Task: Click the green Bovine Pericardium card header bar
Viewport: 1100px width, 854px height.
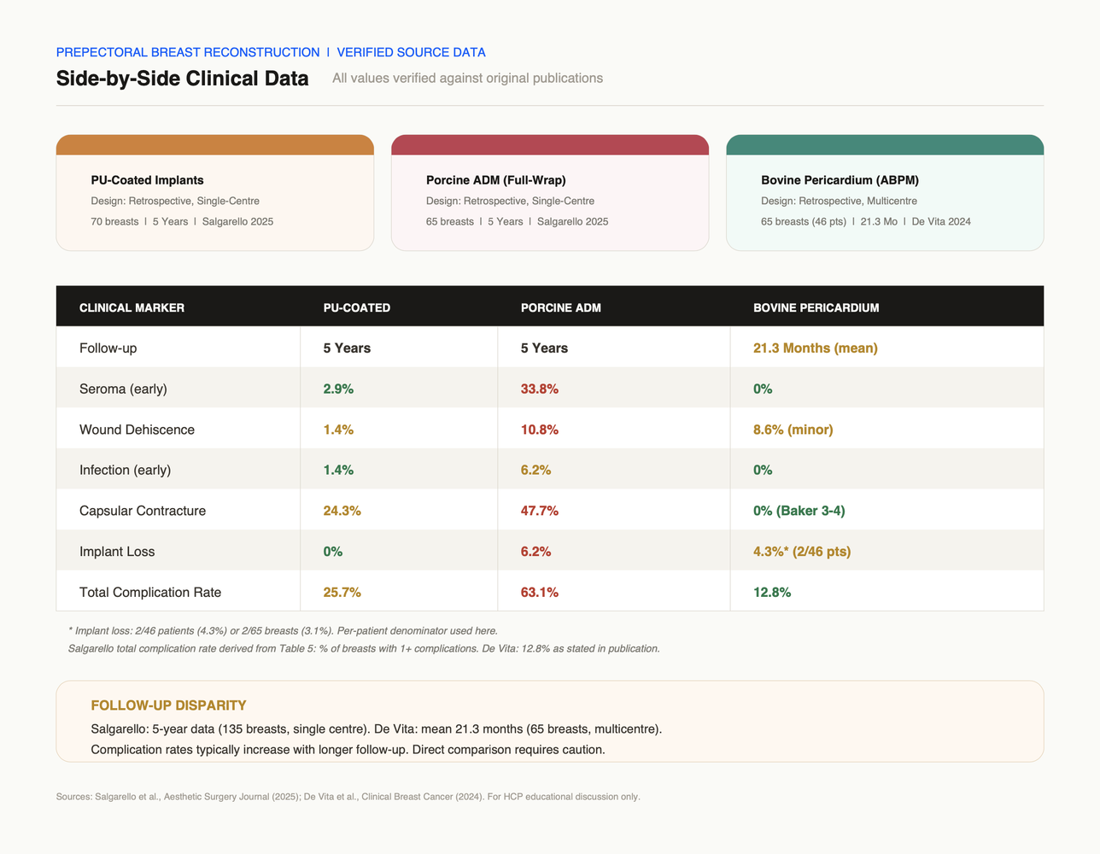Action: (885, 145)
